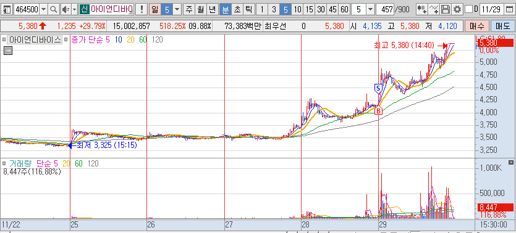Save chart with the floppy disk icon

446,9
